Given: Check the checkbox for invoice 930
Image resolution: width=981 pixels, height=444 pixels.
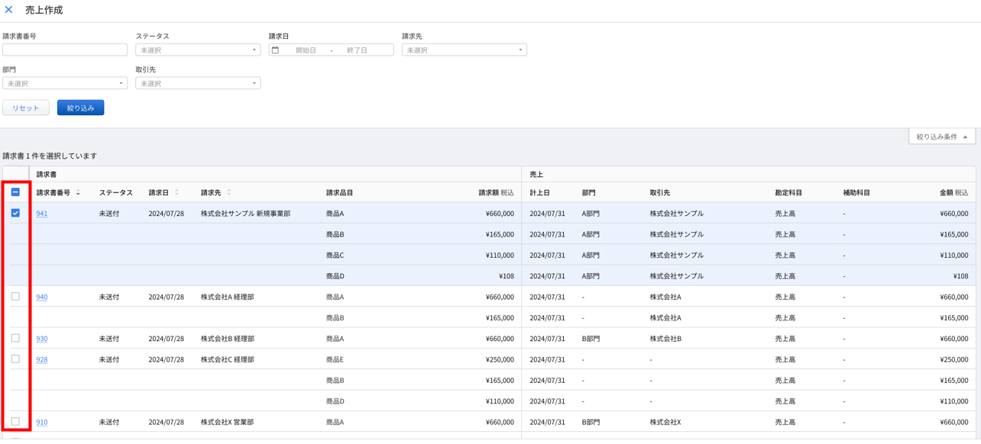Looking at the screenshot, I should [15, 338].
